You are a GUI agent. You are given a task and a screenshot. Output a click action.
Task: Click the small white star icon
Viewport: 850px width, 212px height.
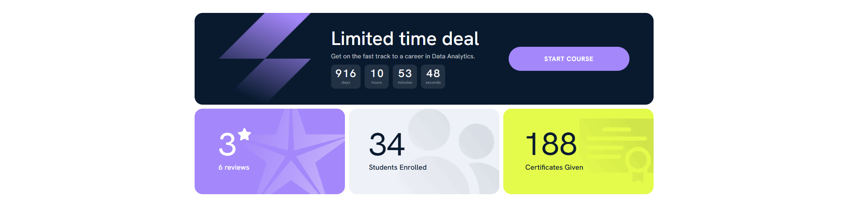pyautogui.click(x=244, y=134)
